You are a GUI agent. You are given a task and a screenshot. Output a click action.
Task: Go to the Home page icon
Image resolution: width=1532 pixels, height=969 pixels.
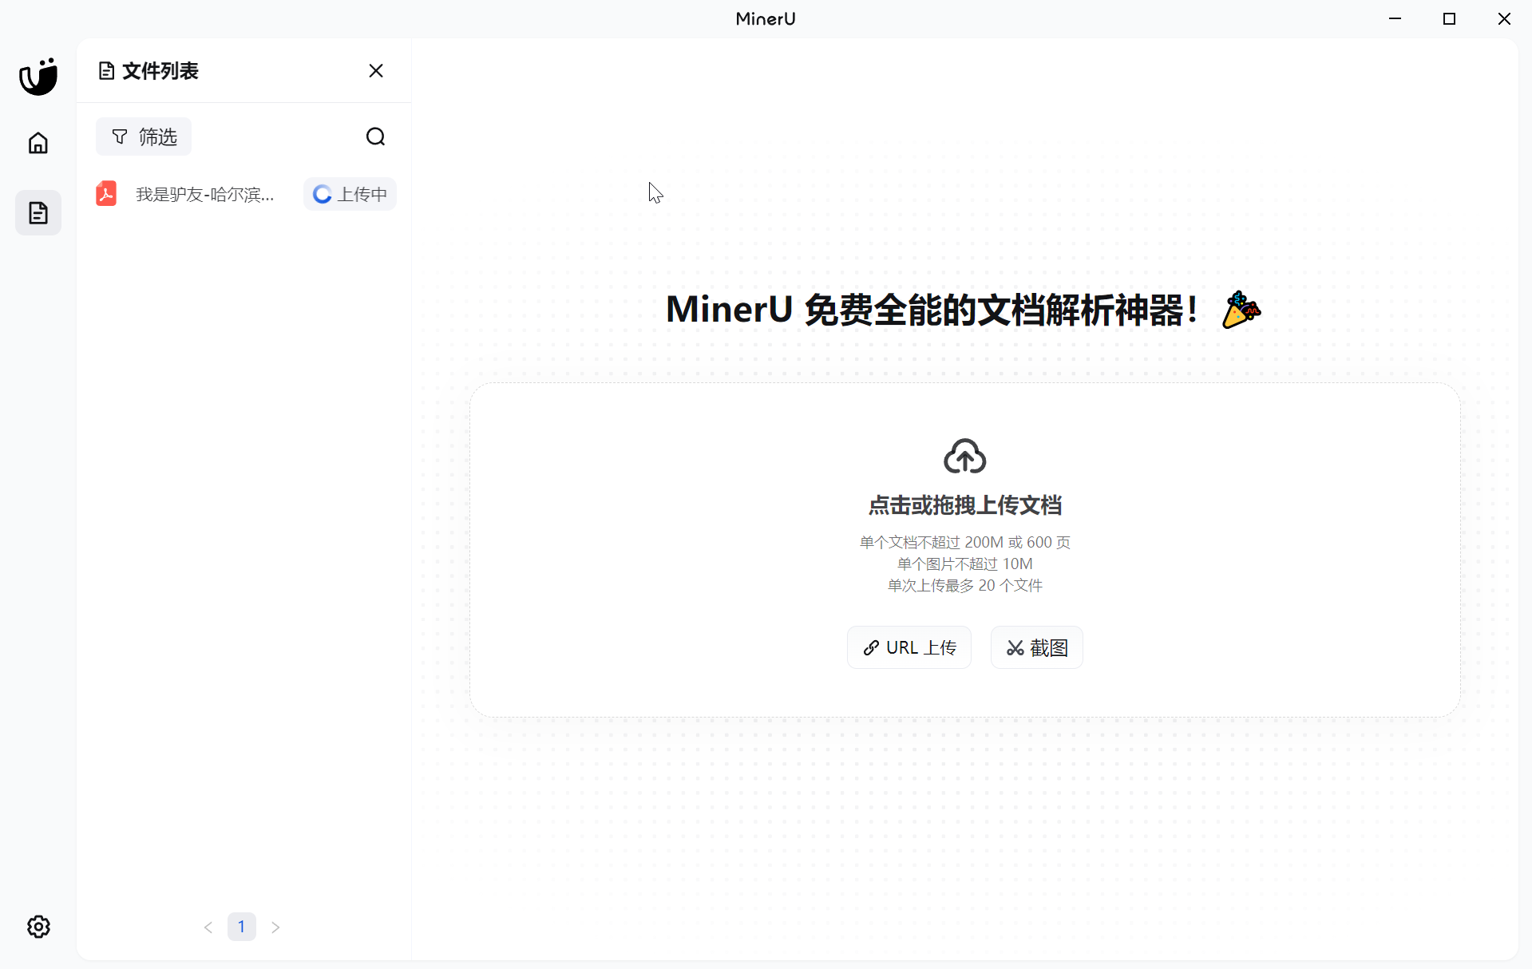pos(38,143)
